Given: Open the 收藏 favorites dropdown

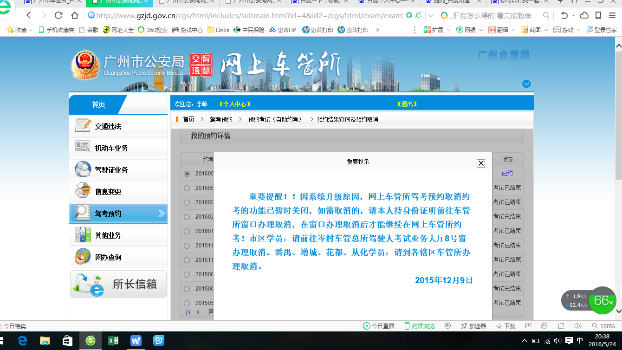Looking at the screenshot, I should click(x=19, y=30).
